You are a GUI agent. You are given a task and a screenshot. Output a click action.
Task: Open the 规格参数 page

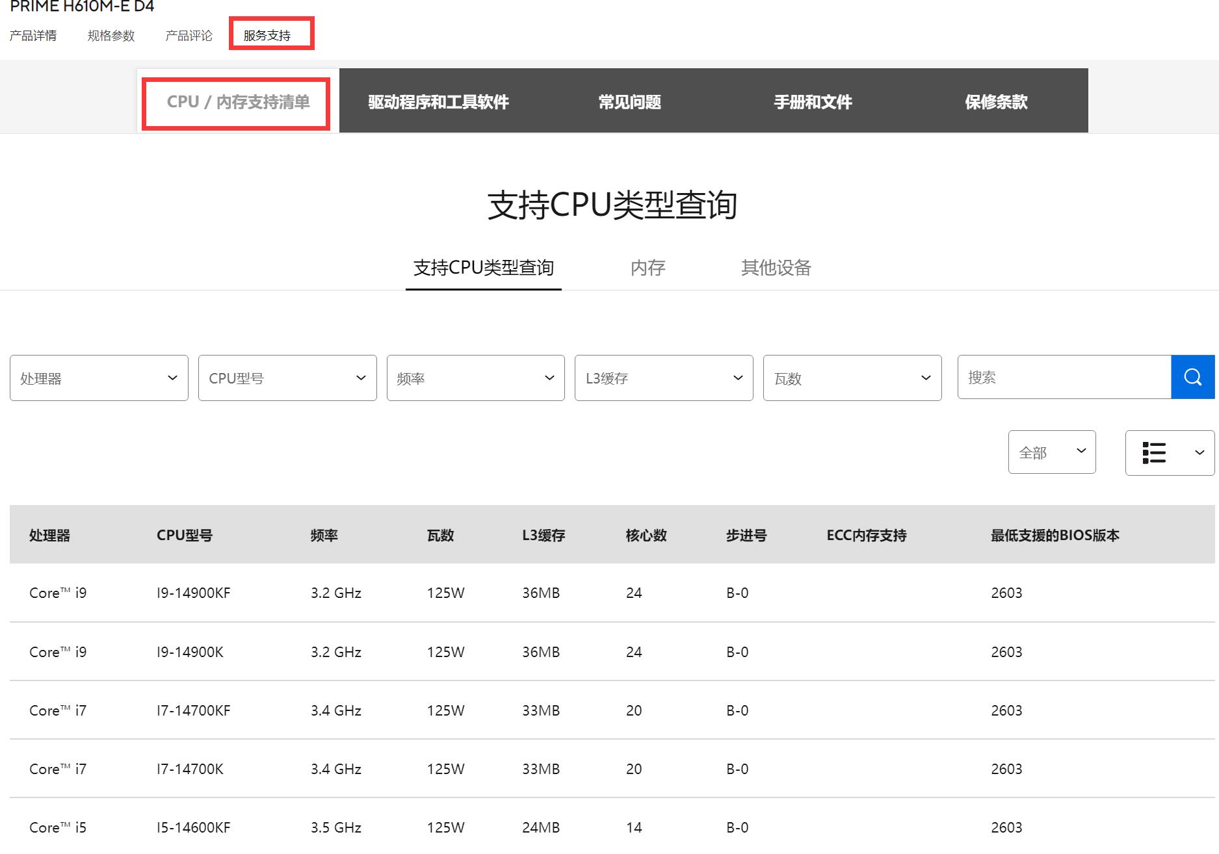111,34
